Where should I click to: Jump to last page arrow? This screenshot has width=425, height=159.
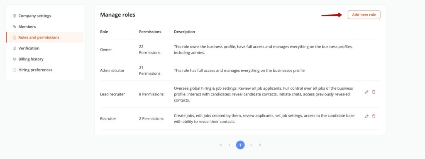[x=260, y=145]
